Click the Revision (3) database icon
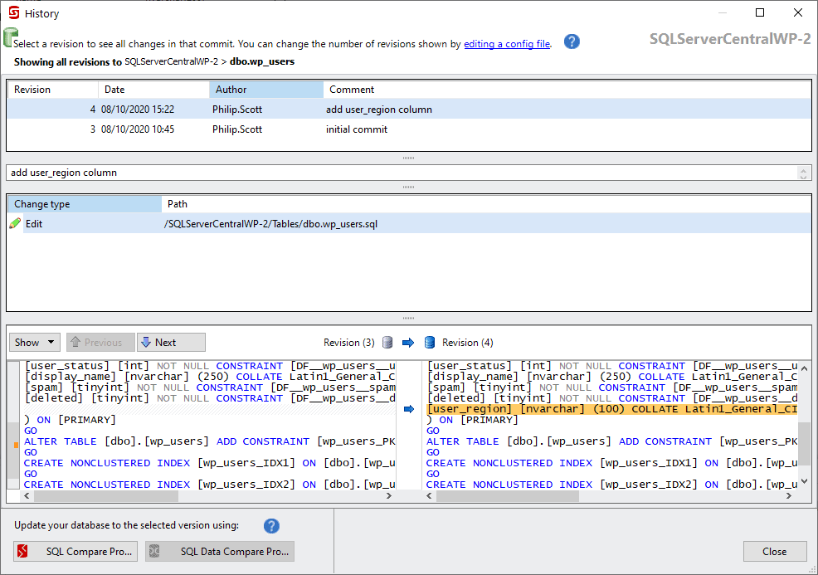The height and width of the screenshot is (575, 818). coord(387,343)
